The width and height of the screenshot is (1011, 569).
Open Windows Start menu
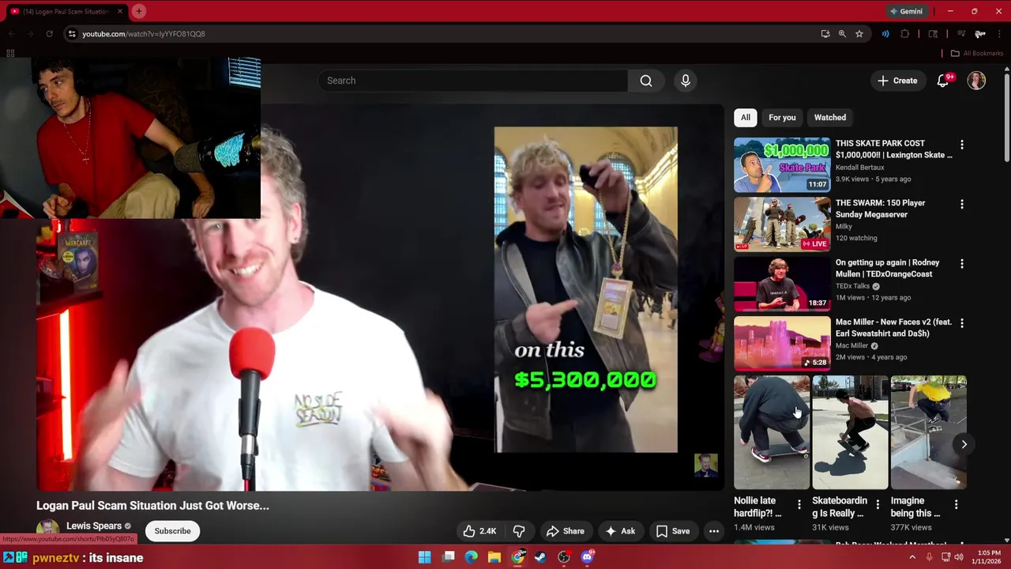click(424, 557)
